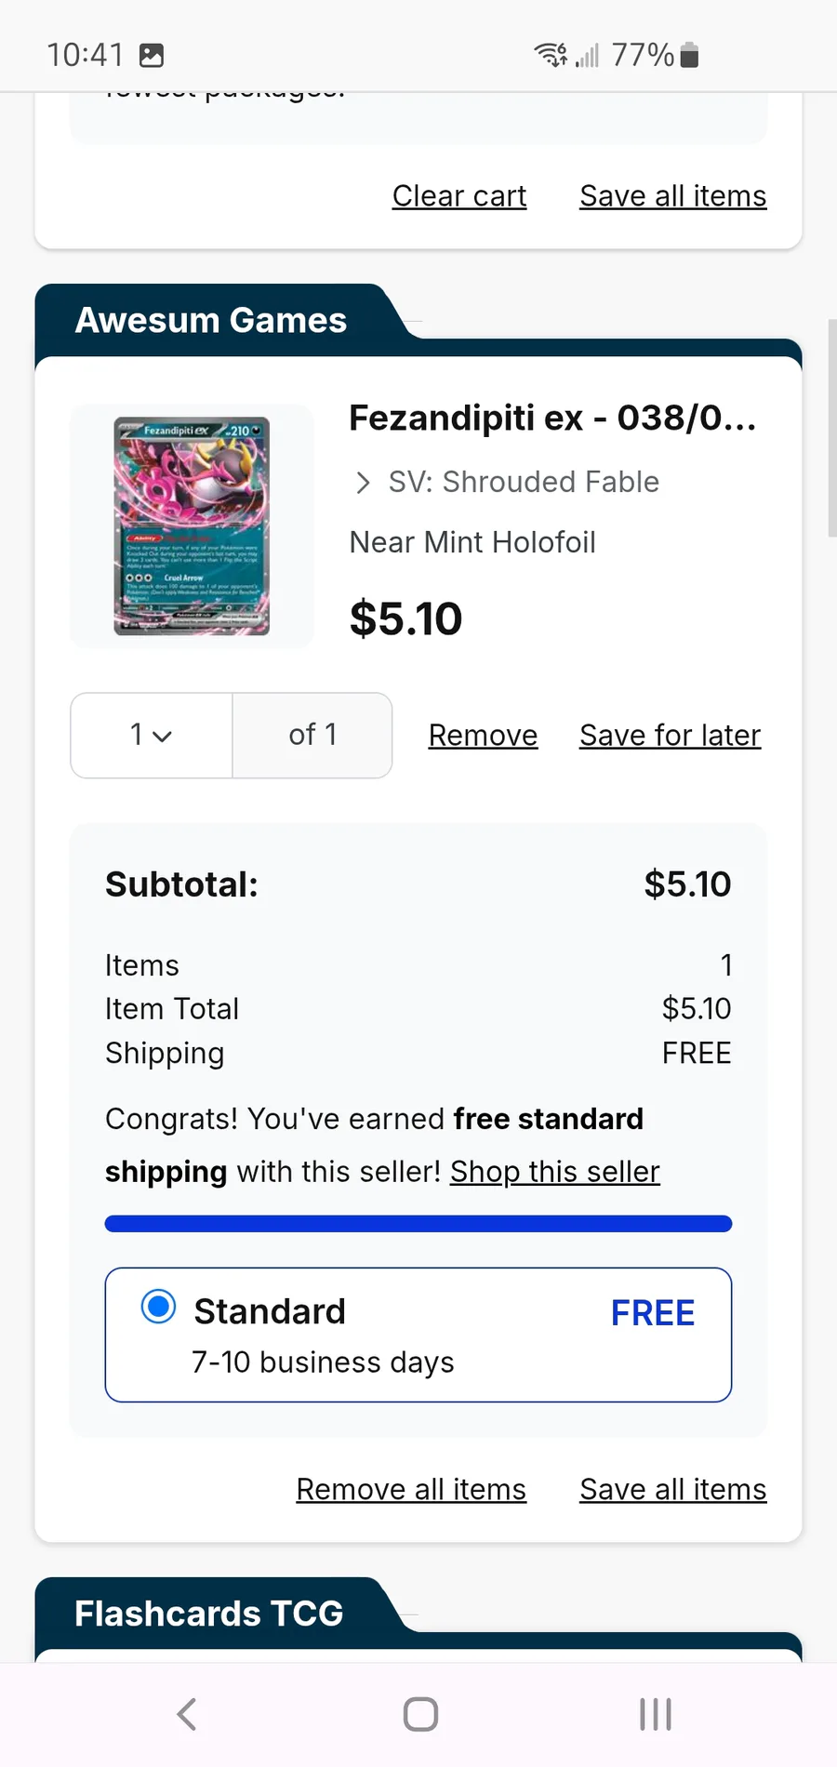Tap the picture notification icon
Screen dimensions: 837x1767
tap(152, 56)
